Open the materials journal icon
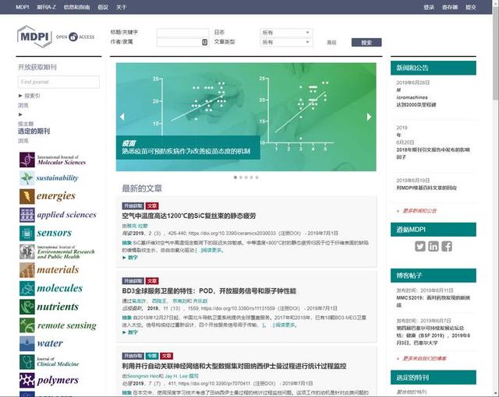The width and height of the screenshot is (499, 397). [x=27, y=270]
